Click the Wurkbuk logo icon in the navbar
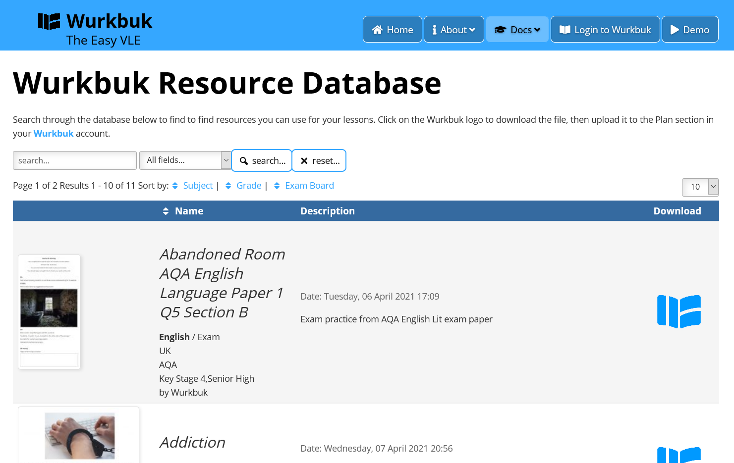This screenshot has width=734, height=463. click(x=49, y=21)
